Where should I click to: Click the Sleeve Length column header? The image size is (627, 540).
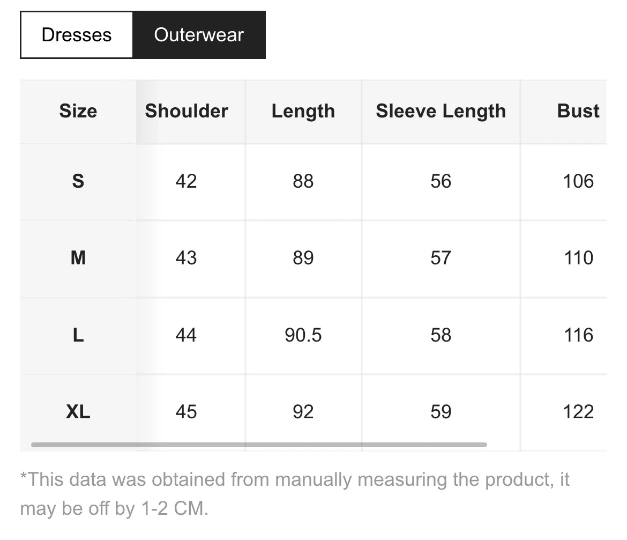point(441,111)
